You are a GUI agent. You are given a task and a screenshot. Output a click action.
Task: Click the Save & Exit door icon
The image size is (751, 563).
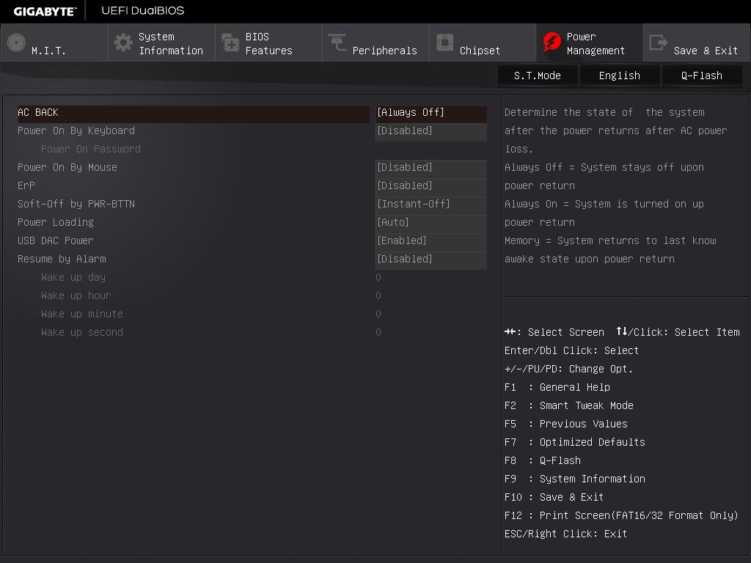tap(658, 43)
